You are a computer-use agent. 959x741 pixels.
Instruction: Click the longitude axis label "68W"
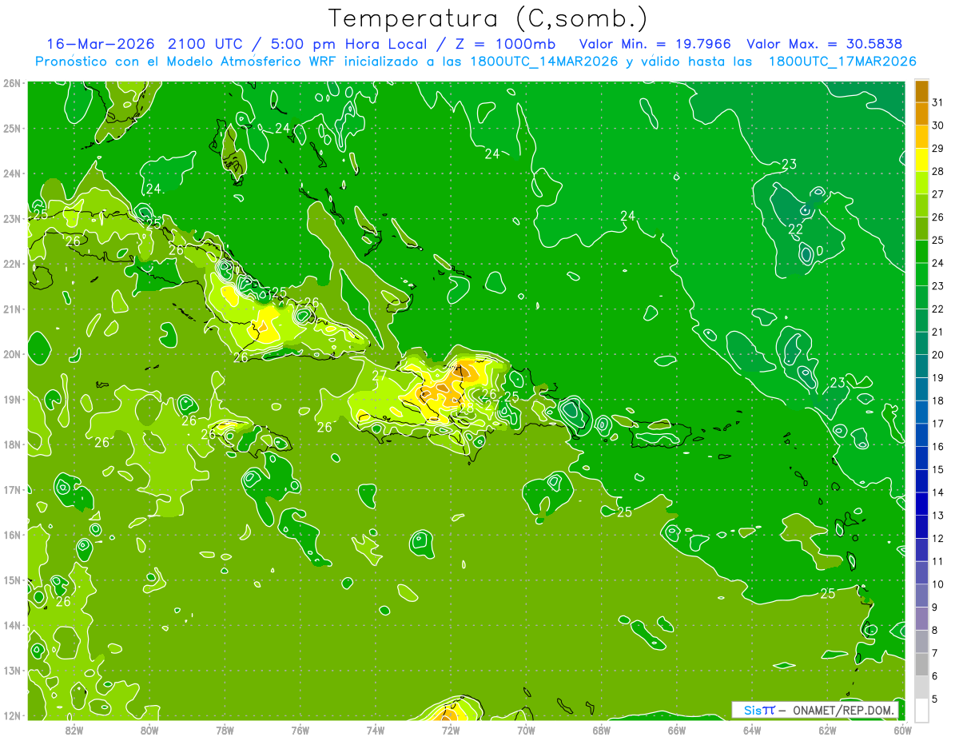602,730
